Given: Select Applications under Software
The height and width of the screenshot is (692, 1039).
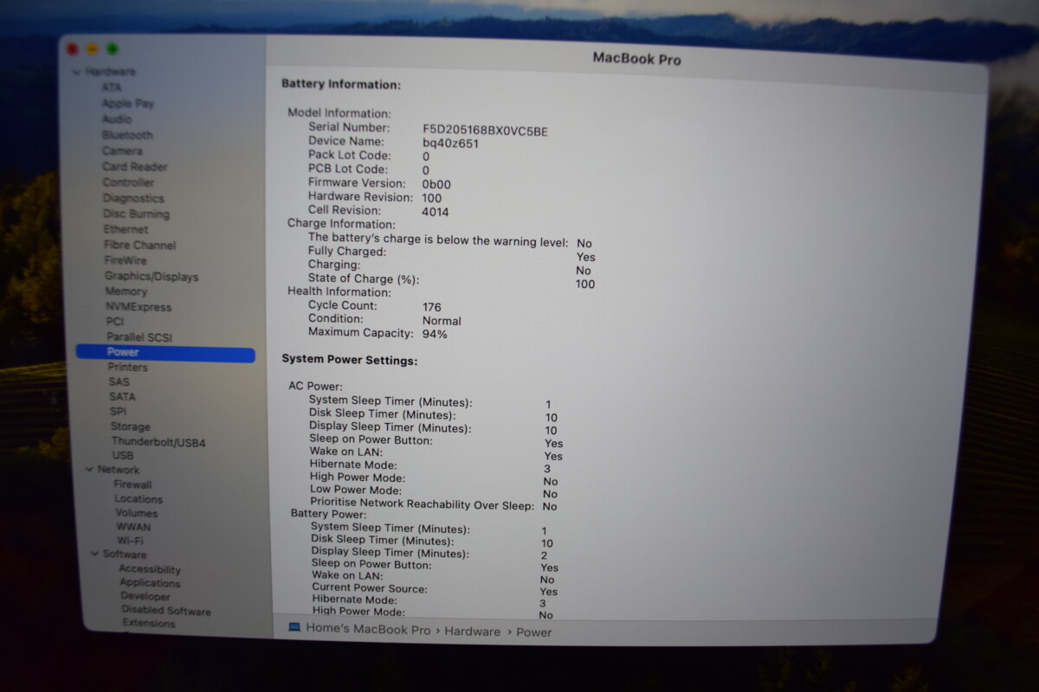Looking at the screenshot, I should 150,583.
